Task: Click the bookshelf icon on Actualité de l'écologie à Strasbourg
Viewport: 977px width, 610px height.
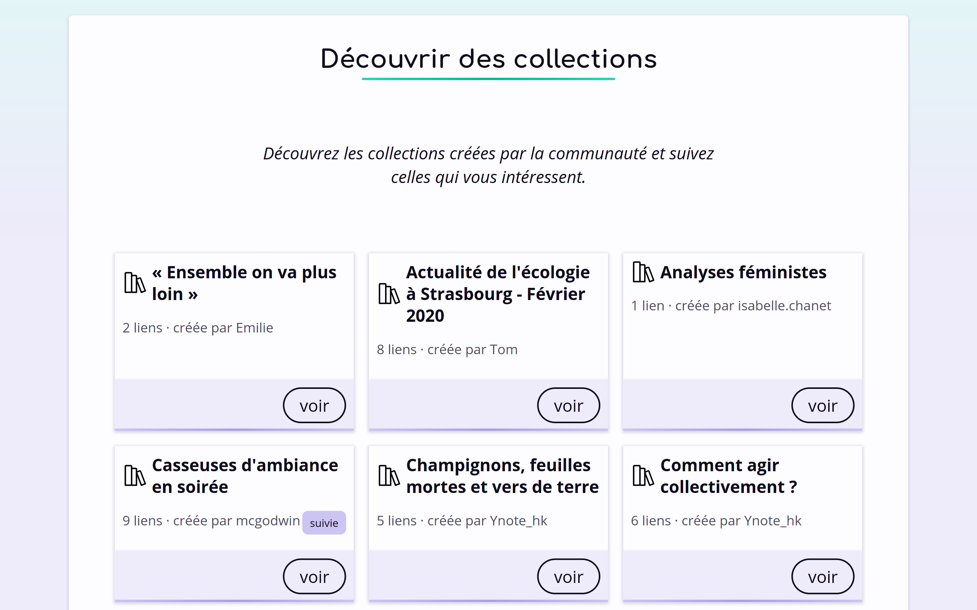Action: pyautogui.click(x=389, y=294)
